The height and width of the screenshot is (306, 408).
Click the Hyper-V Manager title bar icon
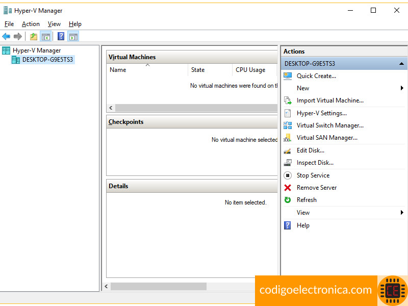click(x=7, y=11)
